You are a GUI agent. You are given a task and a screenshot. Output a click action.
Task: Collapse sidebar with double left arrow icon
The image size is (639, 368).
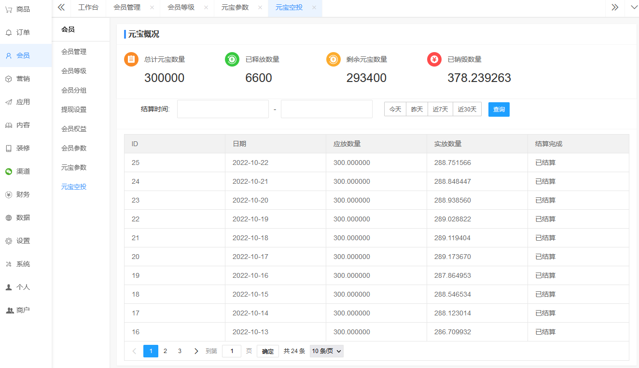pos(61,7)
